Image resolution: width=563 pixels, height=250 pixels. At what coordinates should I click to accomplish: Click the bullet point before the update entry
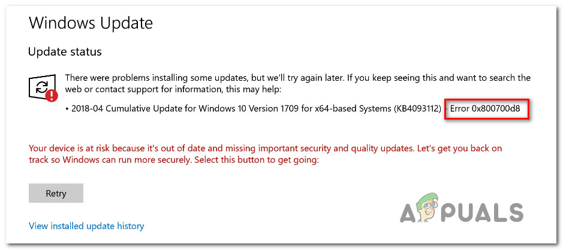[67, 110]
